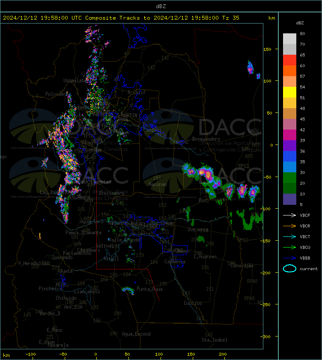Click the isolated storm cell in upper-right corner
Screen dimensions: 322x360
250,67
